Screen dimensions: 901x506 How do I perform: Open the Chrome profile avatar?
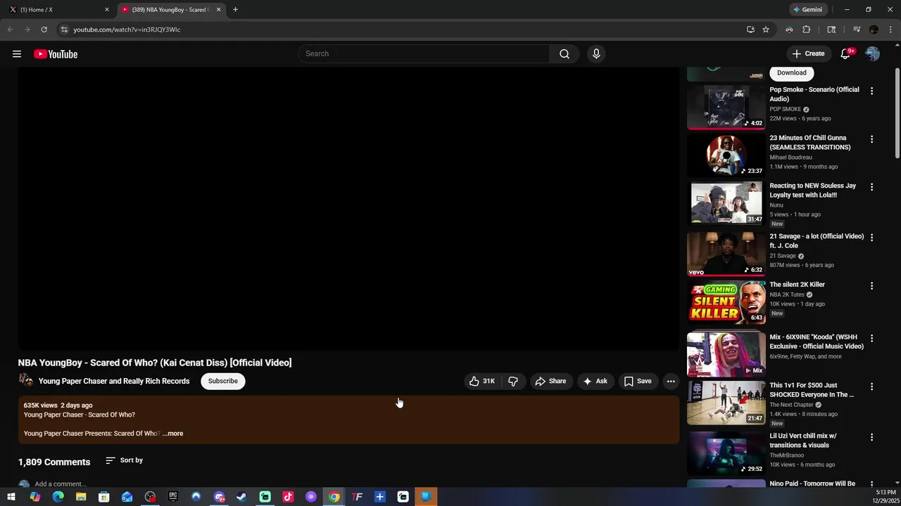[874, 30]
